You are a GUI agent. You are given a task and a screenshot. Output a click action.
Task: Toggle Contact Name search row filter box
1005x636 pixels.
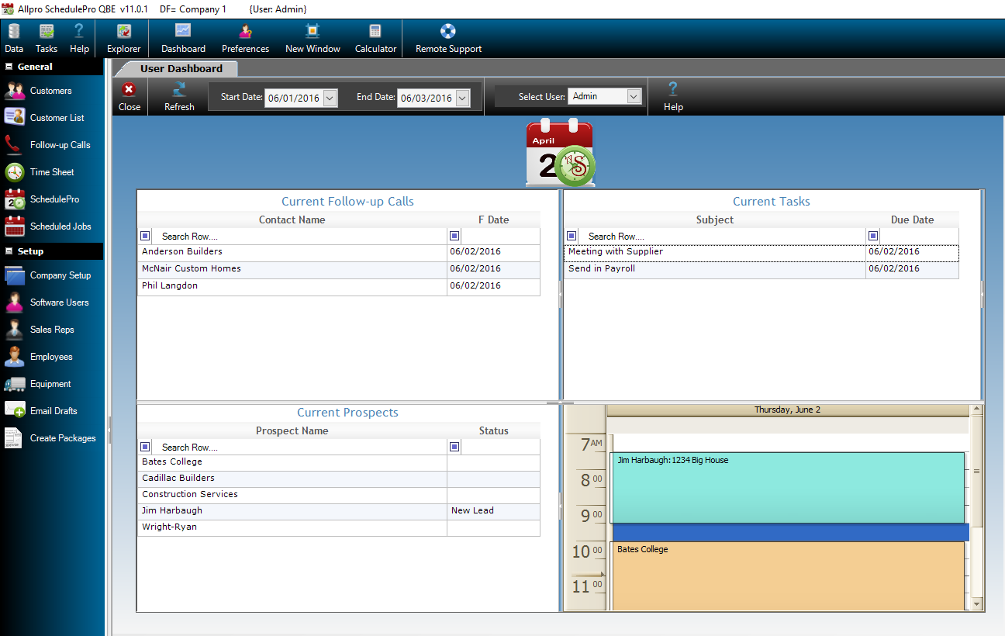point(145,236)
